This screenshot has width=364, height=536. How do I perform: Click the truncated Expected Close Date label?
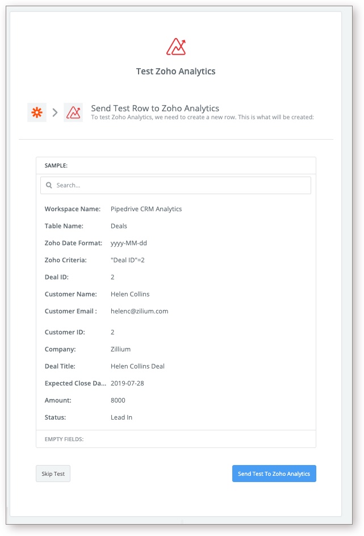76,383
